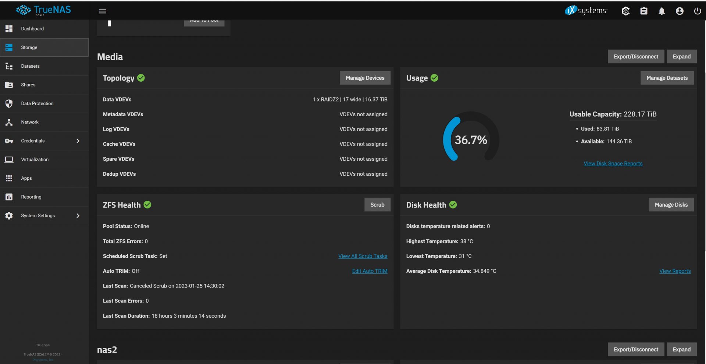This screenshot has height=364, width=706.
Task: Click the hamburger menu toggle icon
Action: click(x=103, y=11)
